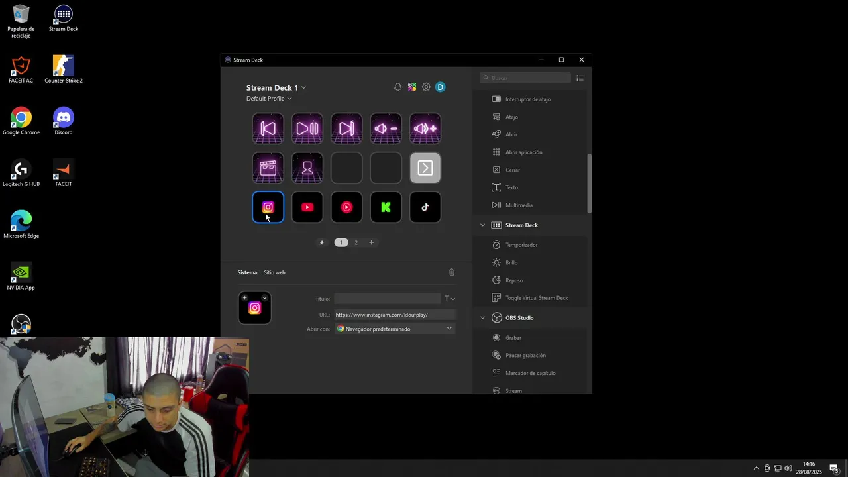The image size is (848, 477).
Task: Select the previous track key
Action: pyautogui.click(x=268, y=129)
